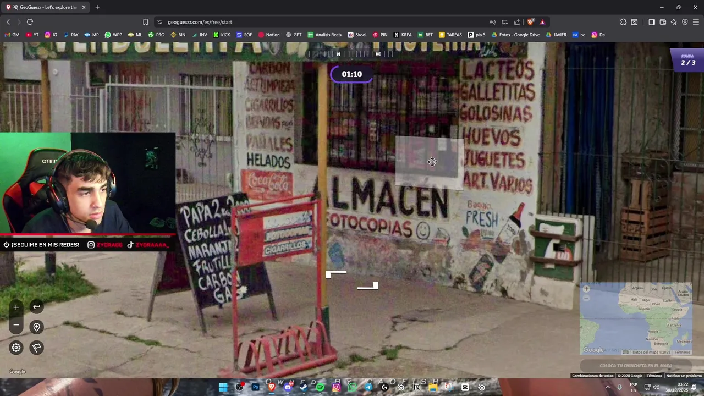Open a new browser tab

pyautogui.click(x=97, y=7)
